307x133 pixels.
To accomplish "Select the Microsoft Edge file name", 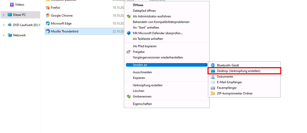I will point(61,23).
